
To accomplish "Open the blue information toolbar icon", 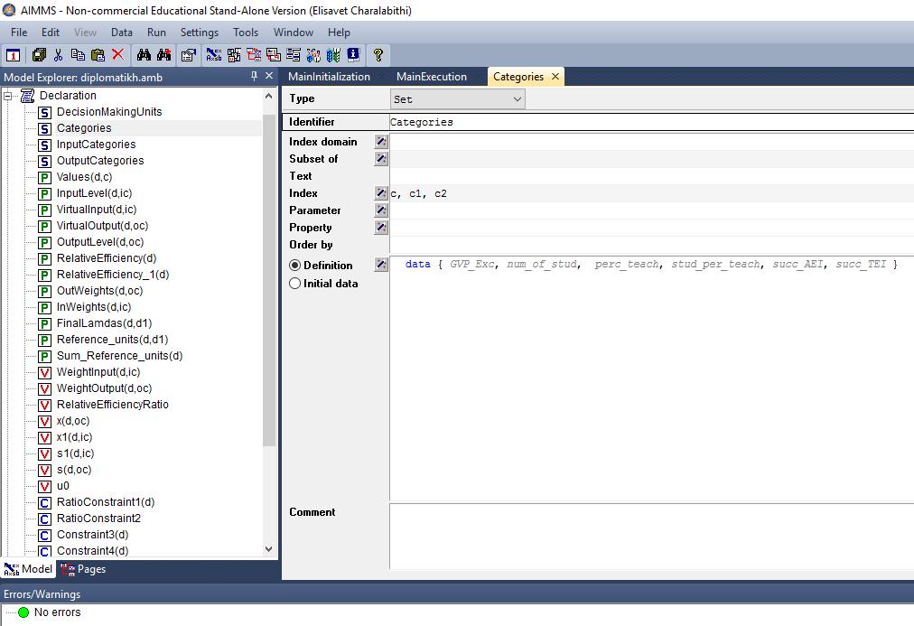I will [353, 55].
